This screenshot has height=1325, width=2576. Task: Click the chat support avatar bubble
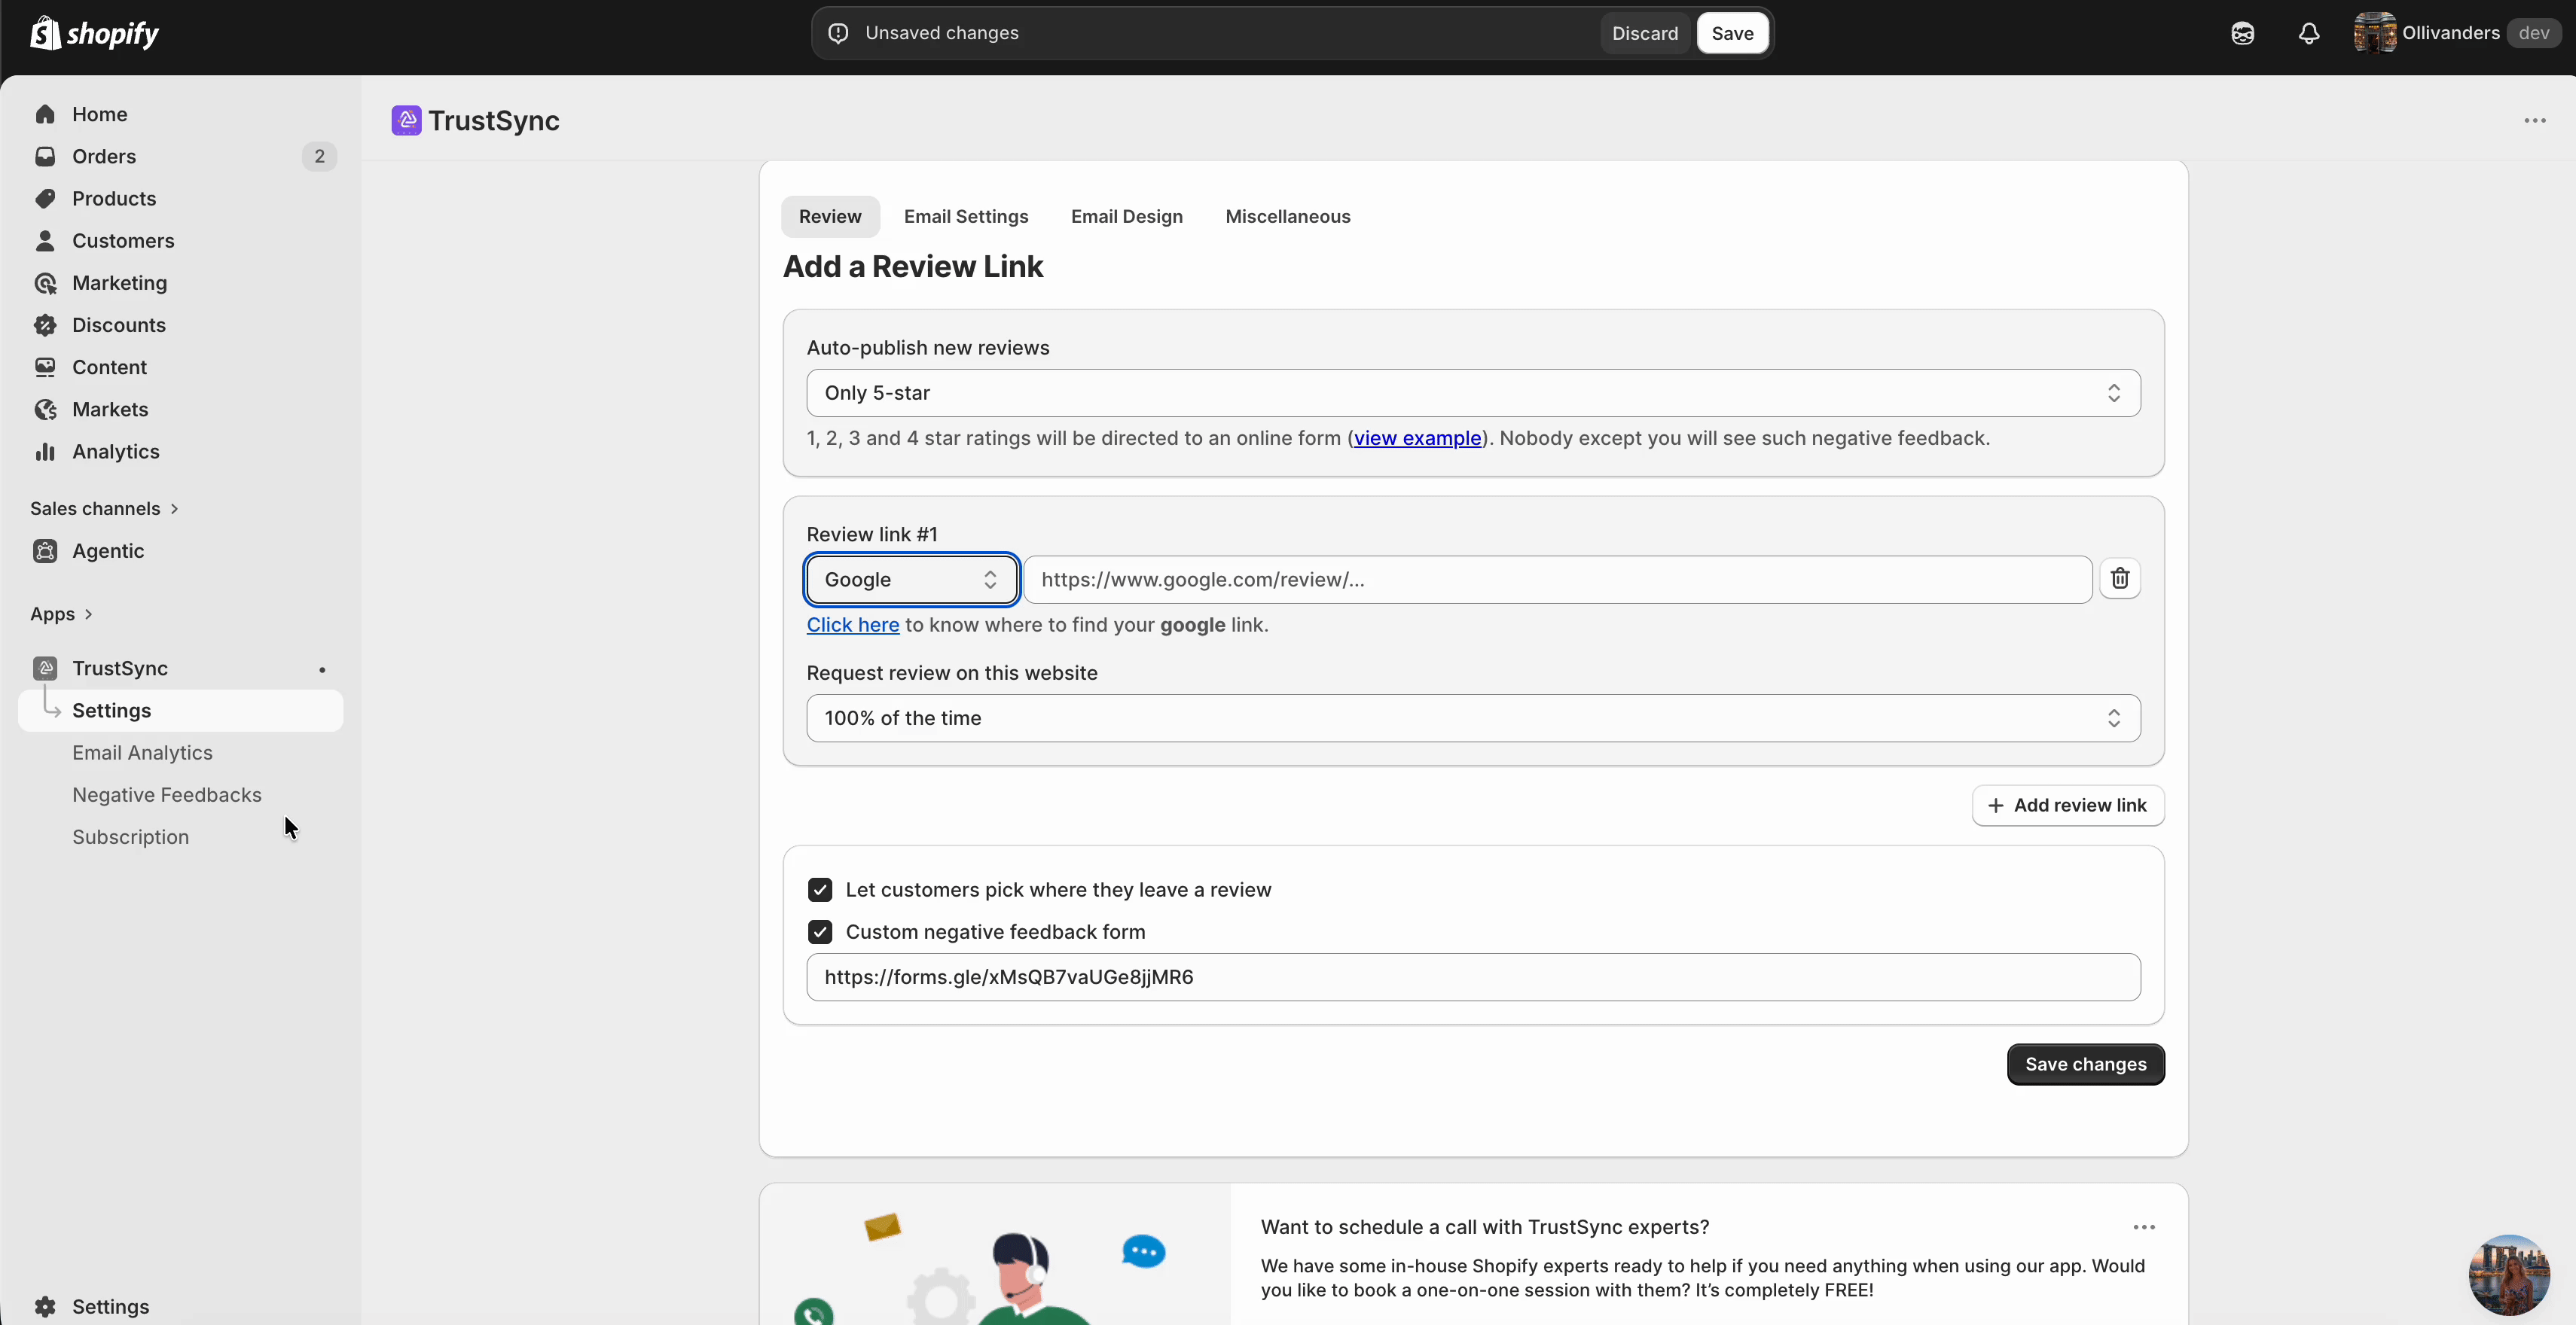tap(2508, 1274)
